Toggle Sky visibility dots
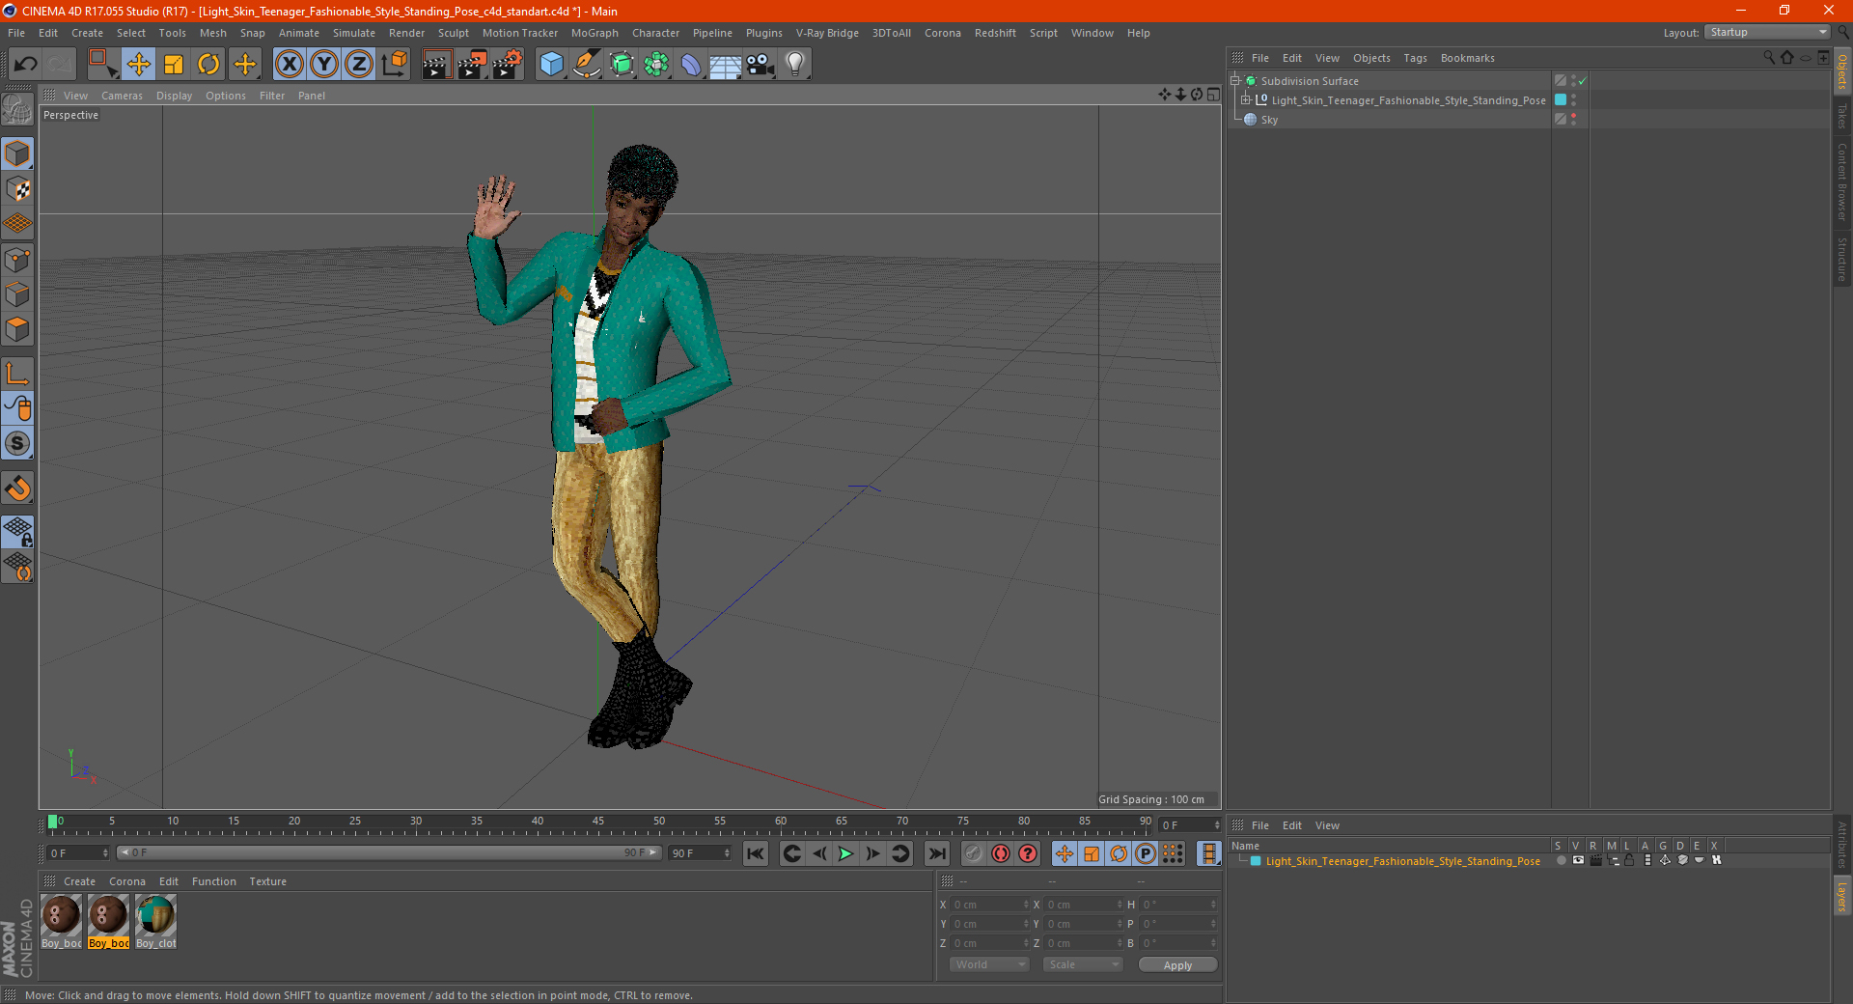The height and width of the screenshot is (1004, 1853). [1573, 119]
